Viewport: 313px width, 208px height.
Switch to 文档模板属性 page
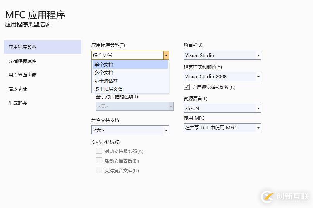tap(22, 61)
